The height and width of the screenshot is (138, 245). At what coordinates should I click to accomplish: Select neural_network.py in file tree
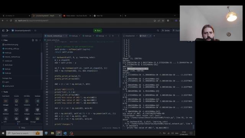pos(12,57)
